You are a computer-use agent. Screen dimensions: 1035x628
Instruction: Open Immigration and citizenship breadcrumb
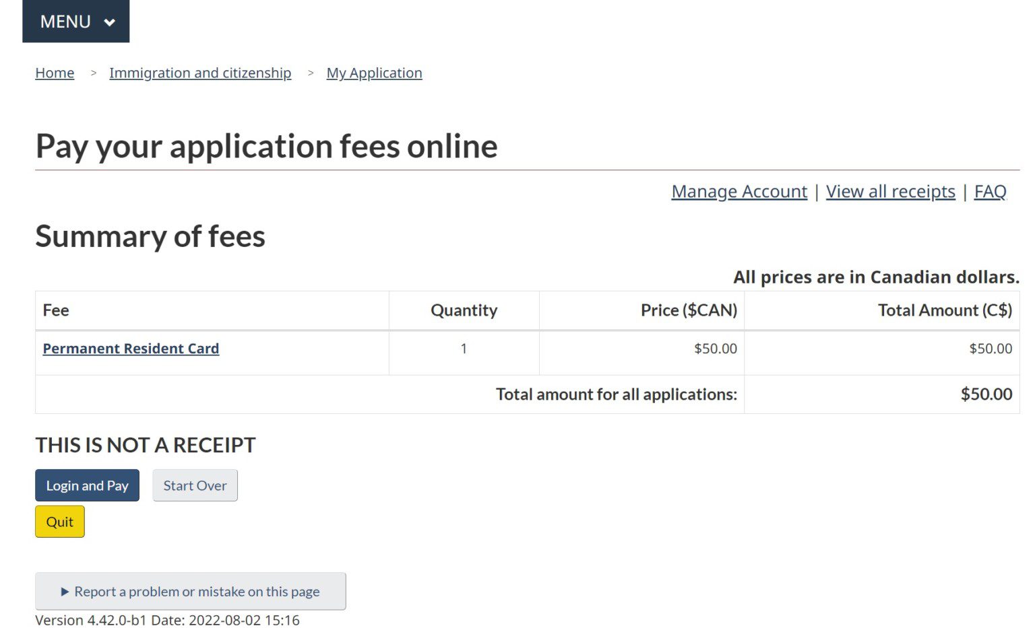(x=200, y=73)
